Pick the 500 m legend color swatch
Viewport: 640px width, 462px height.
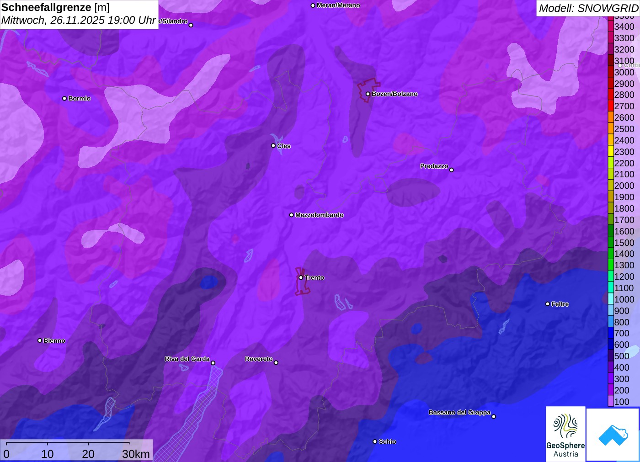point(611,356)
